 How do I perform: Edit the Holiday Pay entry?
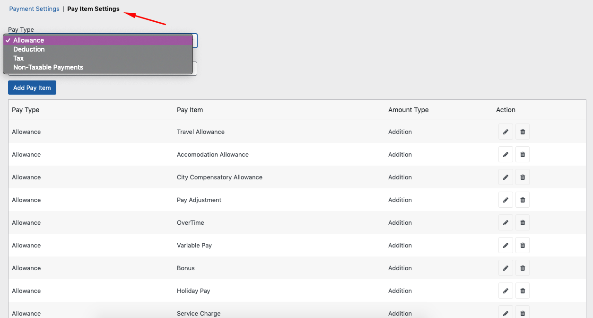point(506,291)
